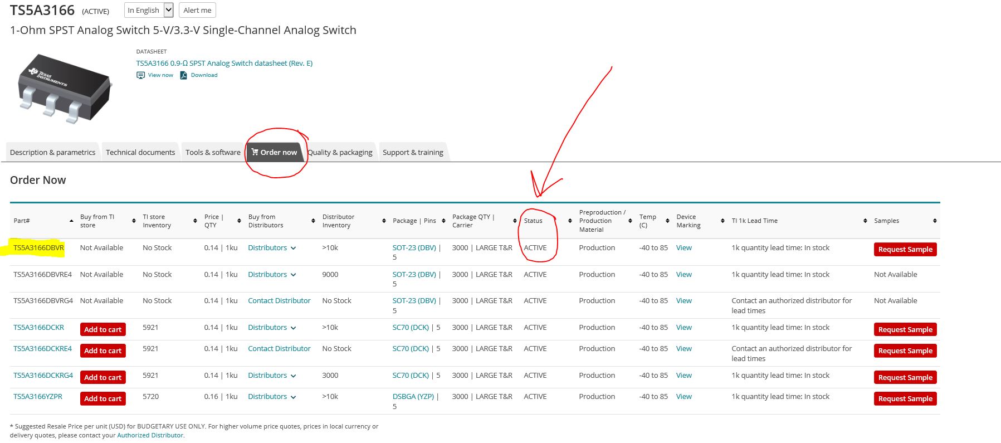Add TS5A3166YZPR to cart
Viewport: 1001px width, 443px height.
[x=103, y=398]
